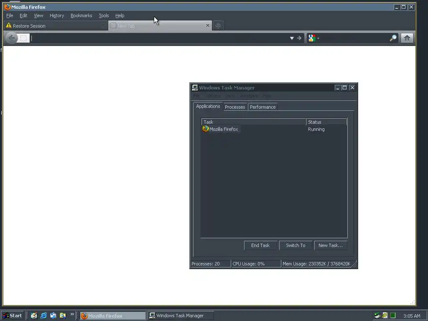Screen dimensions: 428x321
Task: Switch to Task Manager Processes tab
Action: tap(235, 107)
